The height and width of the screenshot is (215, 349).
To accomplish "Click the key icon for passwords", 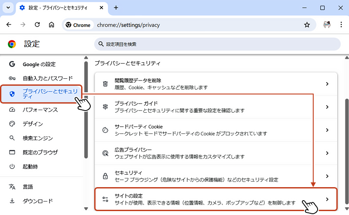I will [12, 78].
